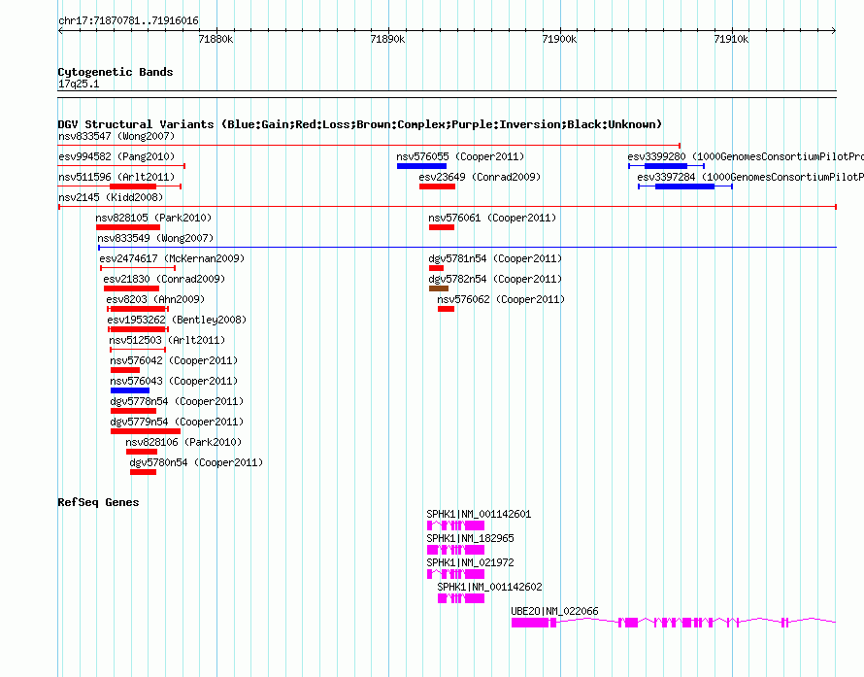864x677 pixels.
Task: Click the dgv5781n54 (Cooper2011) variant label
Action: 495,258
